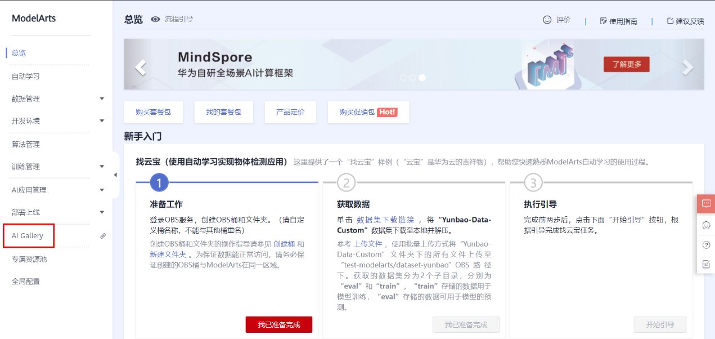The height and width of the screenshot is (339, 715).
Task: Expand the 开发环境 menu arrow
Action: [x=102, y=121]
